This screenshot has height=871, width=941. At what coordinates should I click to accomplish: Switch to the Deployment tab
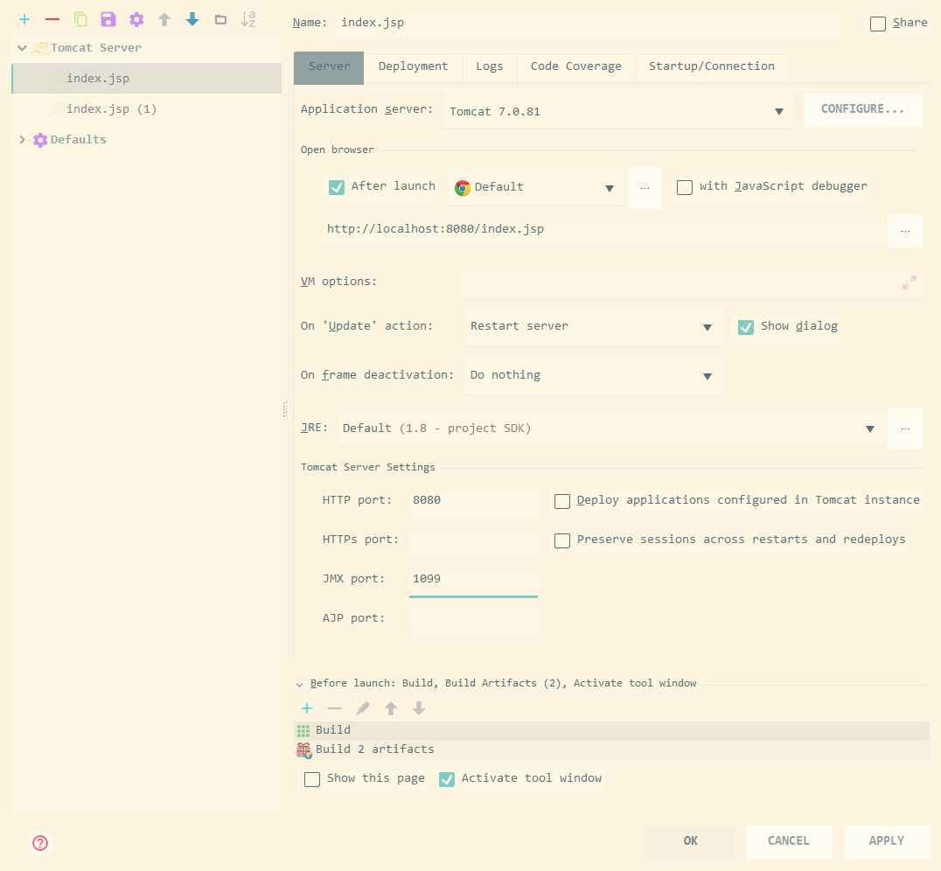coord(413,66)
